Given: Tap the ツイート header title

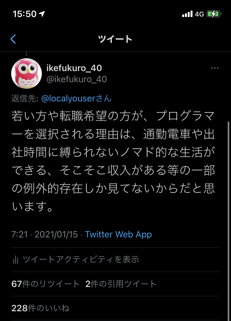Looking at the screenshot, I should [115, 39].
